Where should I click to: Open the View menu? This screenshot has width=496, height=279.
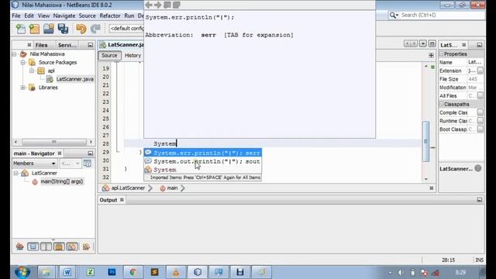tap(43, 15)
